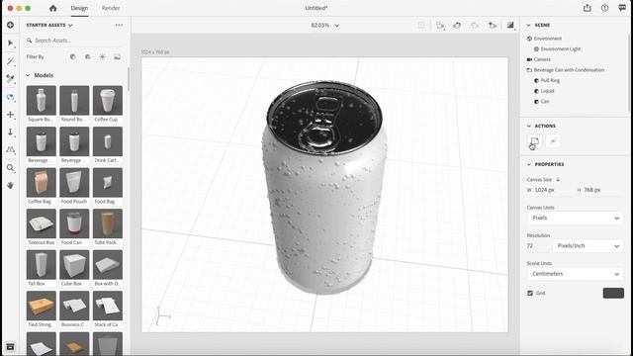
Task: Select the Orbit camera tool
Action: pyautogui.click(x=11, y=97)
